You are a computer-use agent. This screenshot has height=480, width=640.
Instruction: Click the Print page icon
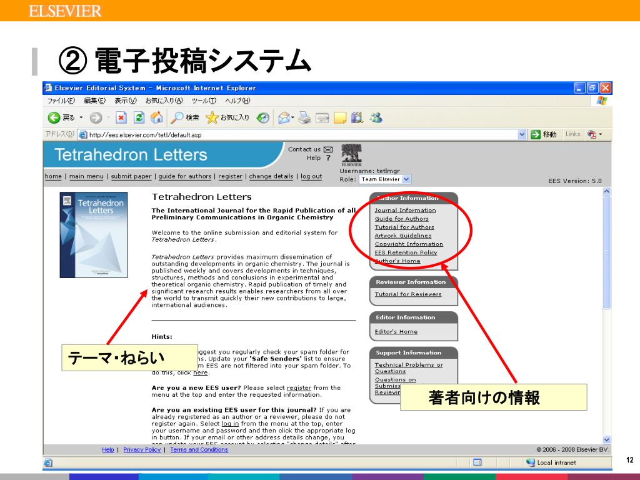pos(304,118)
